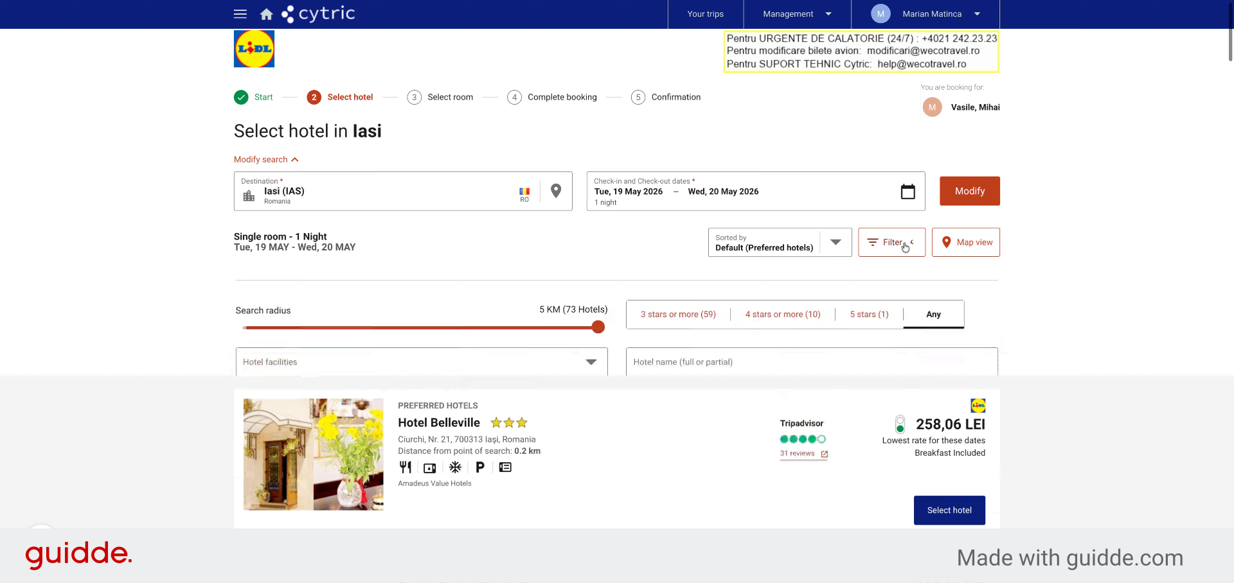Click Lidl preferred badge on hotel card
The height and width of the screenshot is (583, 1234).
[978, 406]
